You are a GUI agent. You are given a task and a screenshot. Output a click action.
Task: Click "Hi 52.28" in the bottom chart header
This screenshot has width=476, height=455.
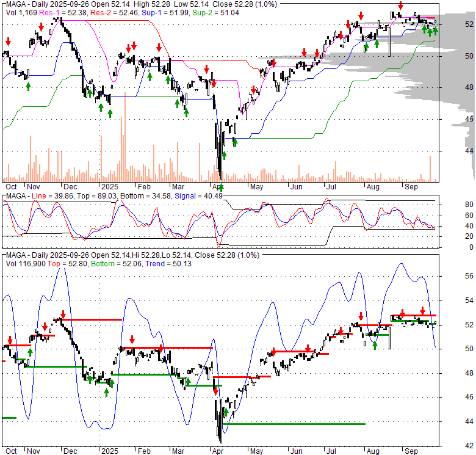click(147, 255)
